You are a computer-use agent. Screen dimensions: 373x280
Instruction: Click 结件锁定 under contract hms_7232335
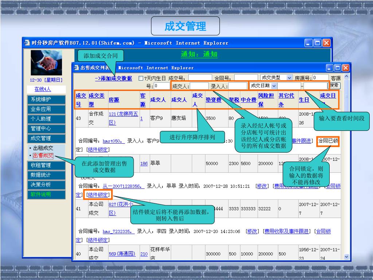(98, 240)
